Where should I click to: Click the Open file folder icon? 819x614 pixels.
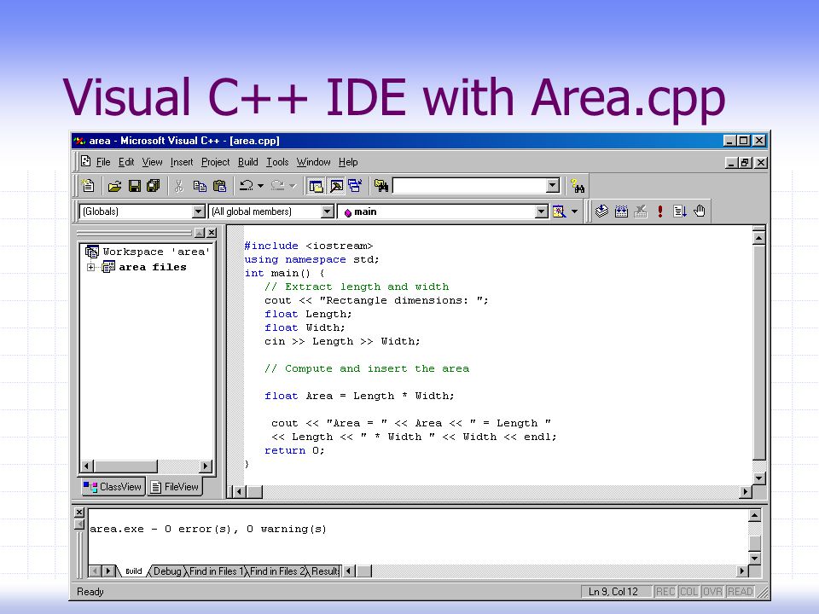(x=114, y=186)
